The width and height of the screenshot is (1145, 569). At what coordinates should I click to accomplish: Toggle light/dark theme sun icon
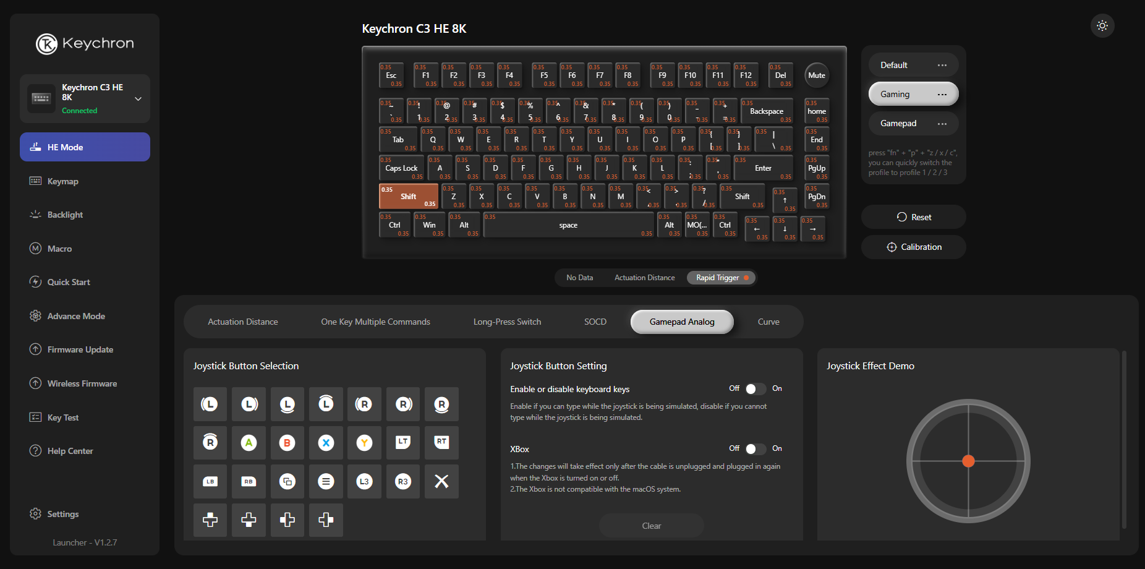click(x=1102, y=26)
